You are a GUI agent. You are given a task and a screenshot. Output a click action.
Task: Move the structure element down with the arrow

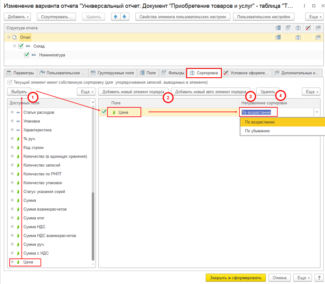(124, 17)
